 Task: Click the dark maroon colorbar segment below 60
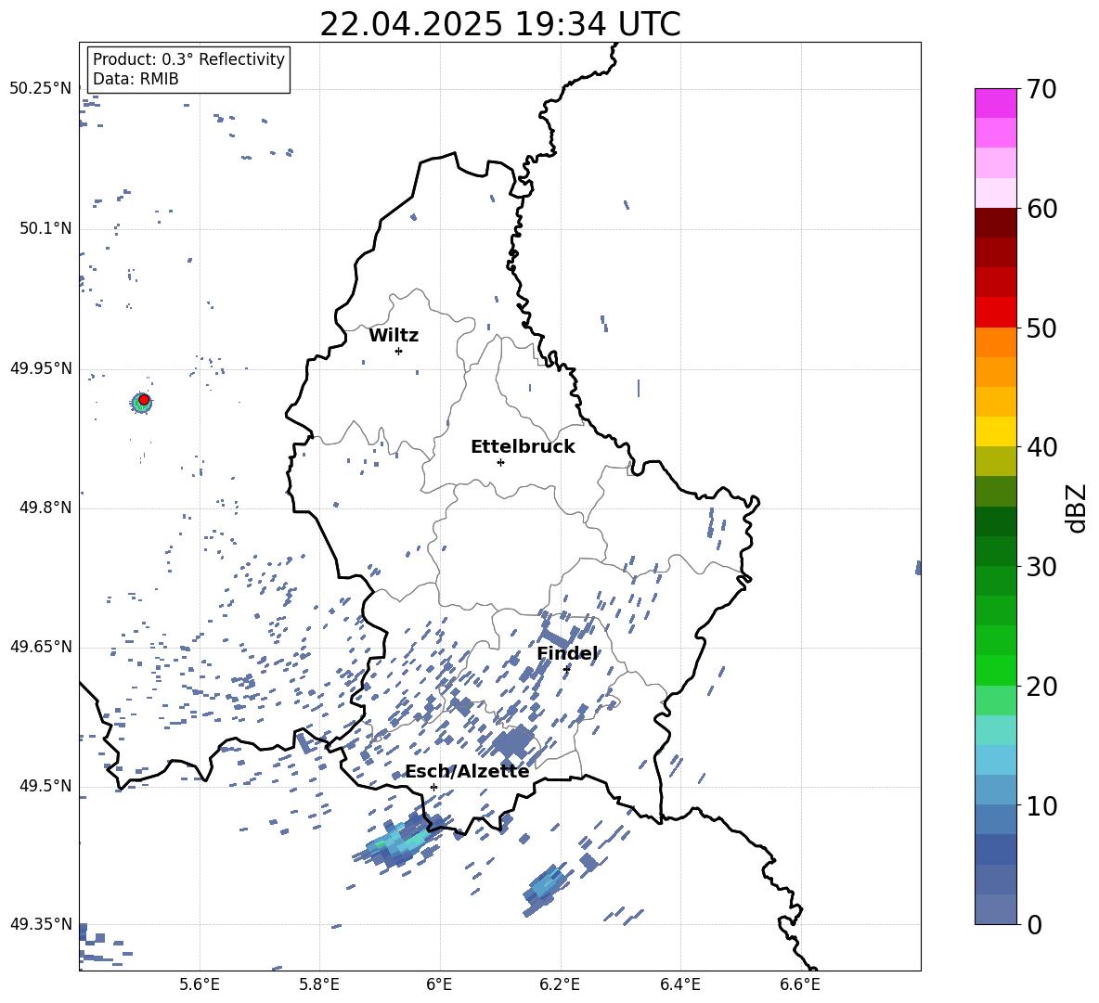(996, 223)
